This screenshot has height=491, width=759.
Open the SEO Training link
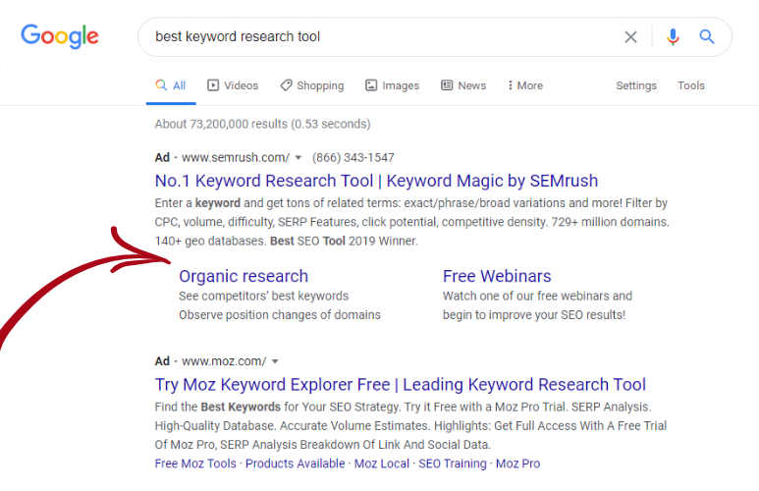click(x=452, y=464)
